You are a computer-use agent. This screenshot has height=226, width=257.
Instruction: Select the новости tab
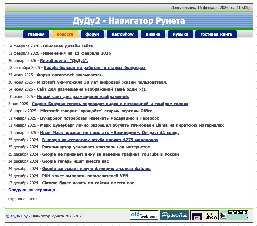[x=65, y=34]
